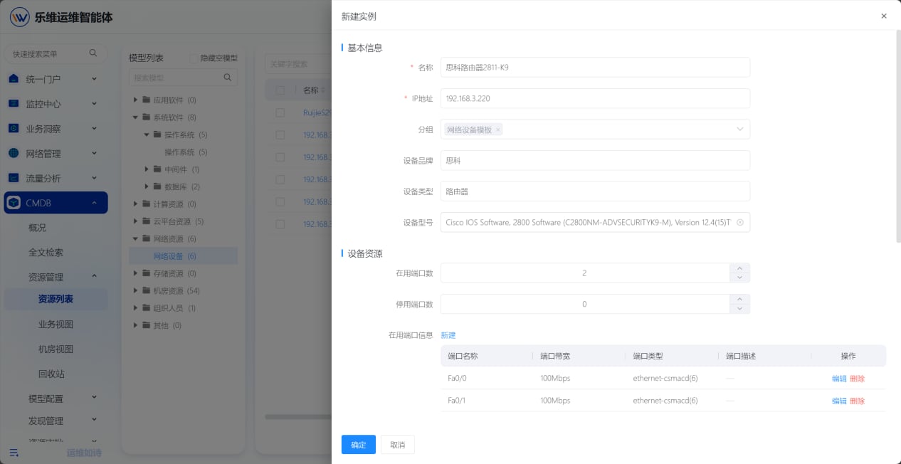901x464 pixels.
Task: Collapse sidebar via bottom-left menu icon
Action: [14, 452]
